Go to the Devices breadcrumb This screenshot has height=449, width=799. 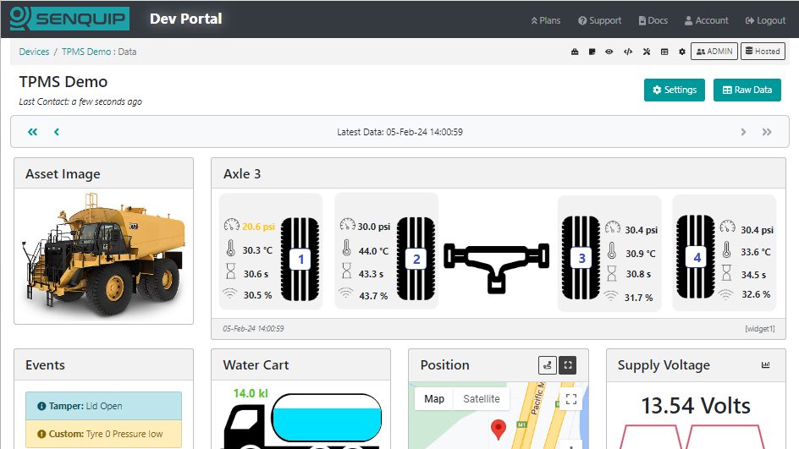[34, 52]
